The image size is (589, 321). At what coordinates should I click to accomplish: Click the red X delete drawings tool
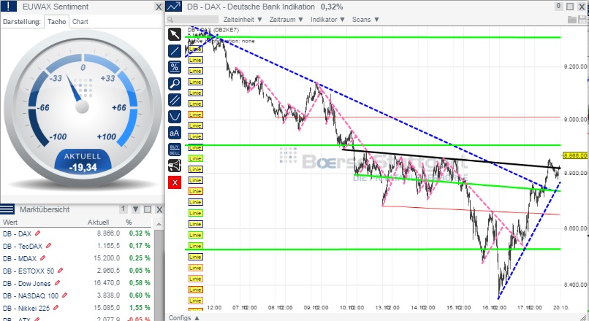tap(175, 182)
